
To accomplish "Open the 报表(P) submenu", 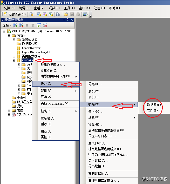I will [x=56, y=111].
